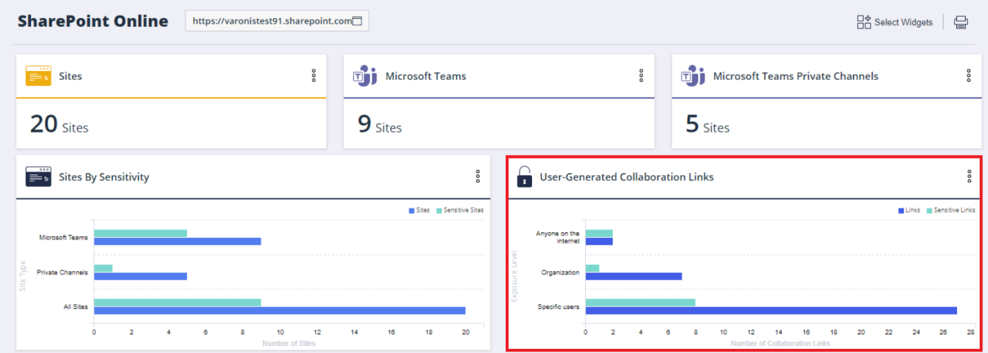Click Organization sensitive links bar
This screenshot has width=988, height=353.
tap(593, 268)
